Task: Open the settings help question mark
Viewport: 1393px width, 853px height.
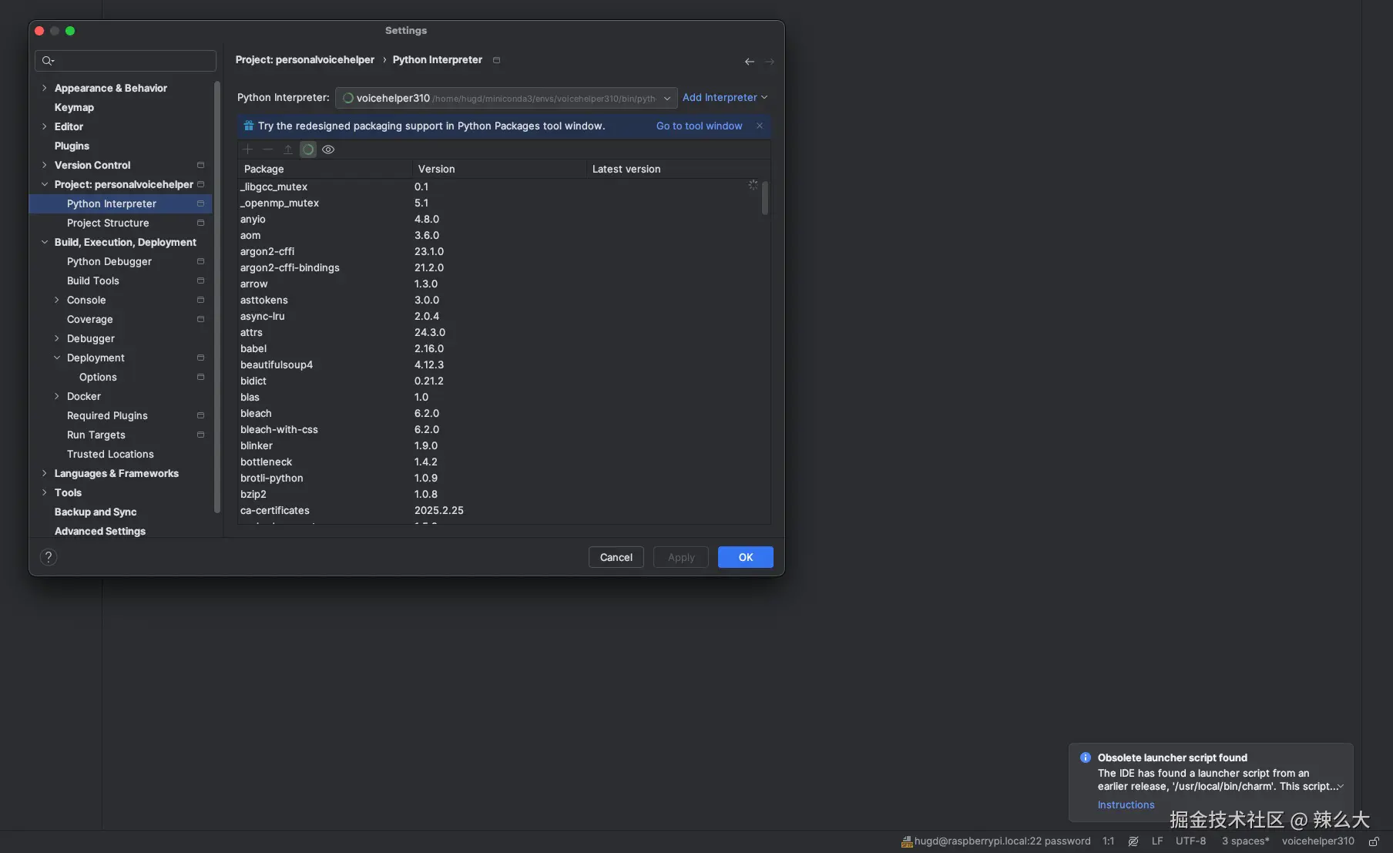Action: coord(49,557)
